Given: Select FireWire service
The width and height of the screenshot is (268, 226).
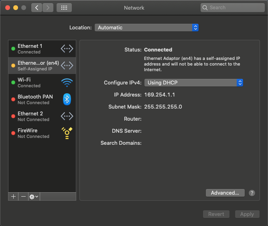Looking at the screenshot, I should click(42, 133).
